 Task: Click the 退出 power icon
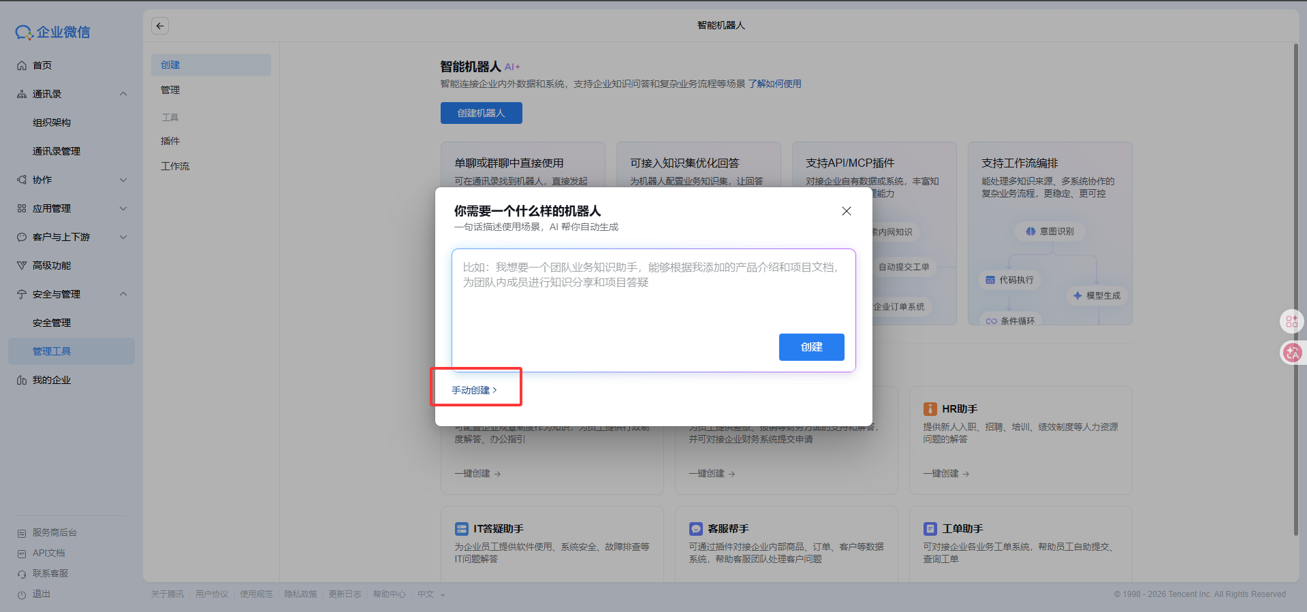tap(22, 594)
